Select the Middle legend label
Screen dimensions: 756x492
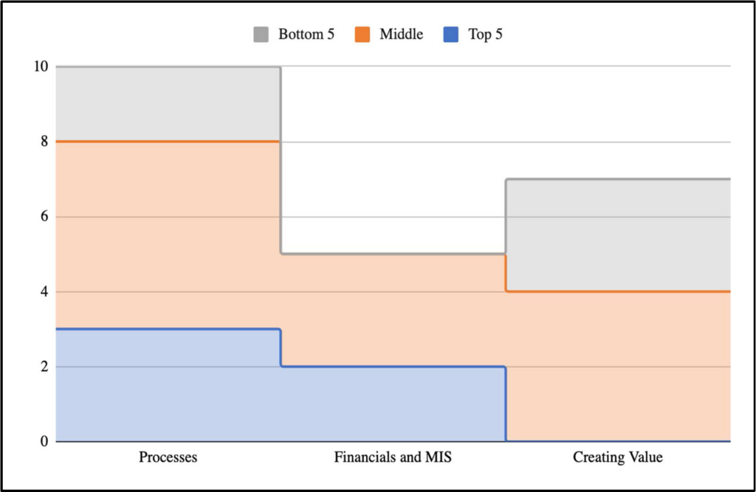coord(401,35)
